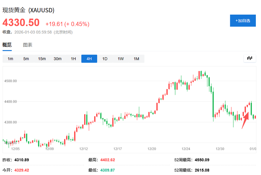Click the current price 4330.50
This screenshot has height=175, width=261.
pos(21,23)
